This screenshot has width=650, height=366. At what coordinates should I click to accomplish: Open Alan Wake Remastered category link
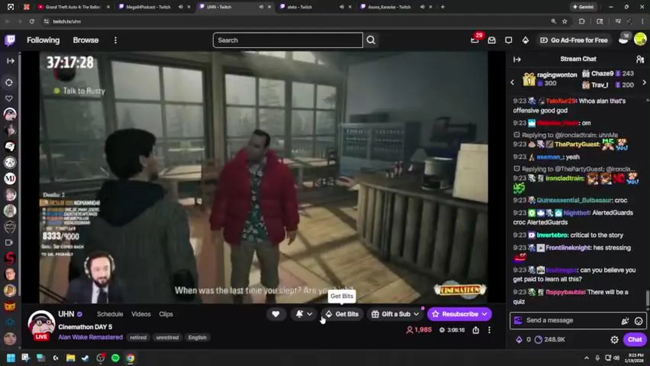tap(91, 337)
